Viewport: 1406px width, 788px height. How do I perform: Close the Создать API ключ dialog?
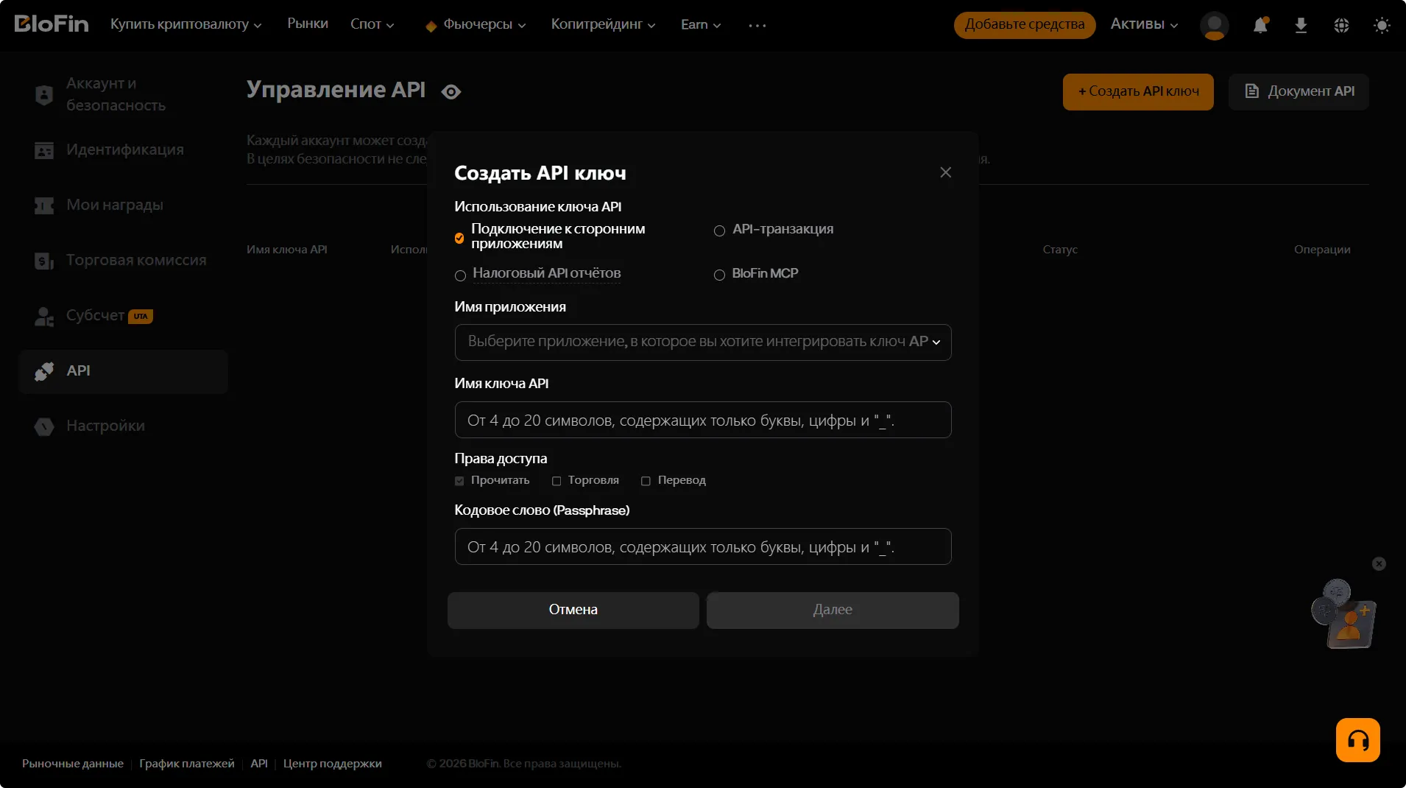tap(945, 172)
